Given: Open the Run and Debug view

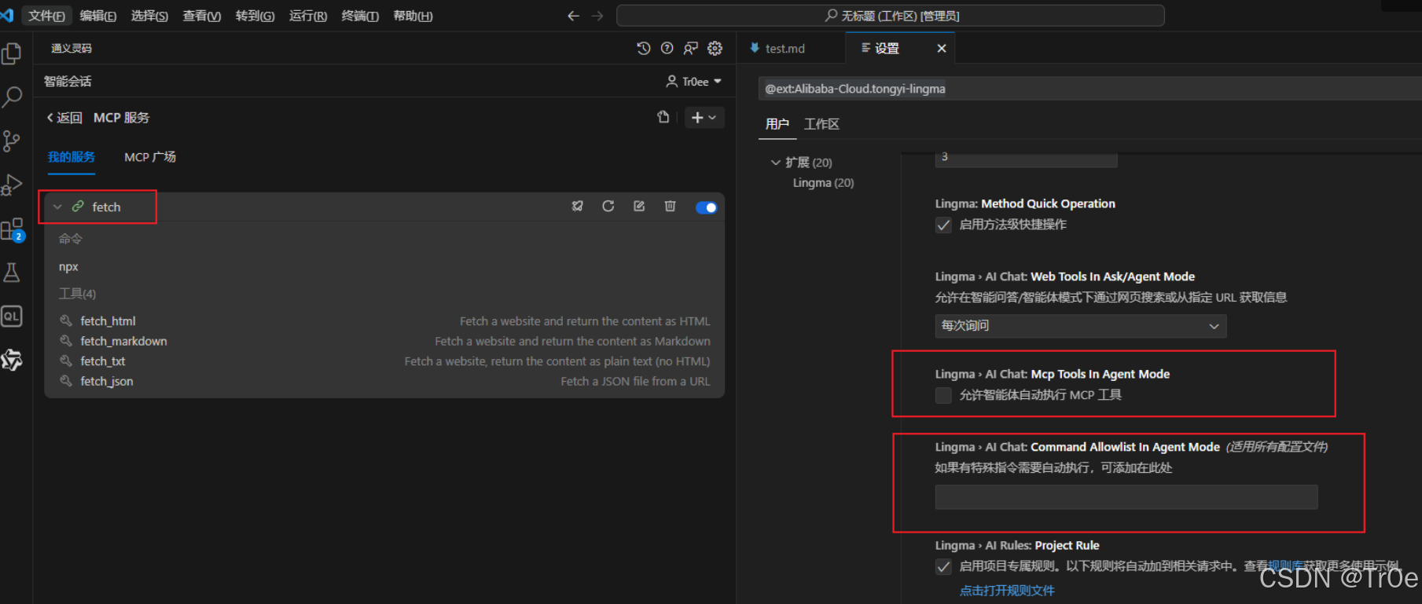Looking at the screenshot, I should (12, 185).
